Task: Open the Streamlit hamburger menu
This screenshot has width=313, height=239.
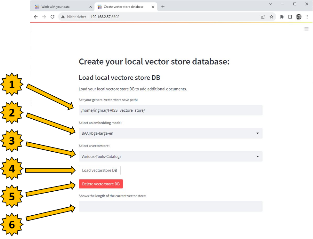Action: click(x=306, y=29)
